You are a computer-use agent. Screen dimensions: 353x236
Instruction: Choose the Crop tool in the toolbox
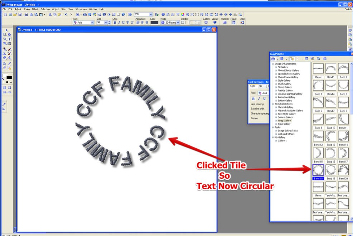point(5,43)
